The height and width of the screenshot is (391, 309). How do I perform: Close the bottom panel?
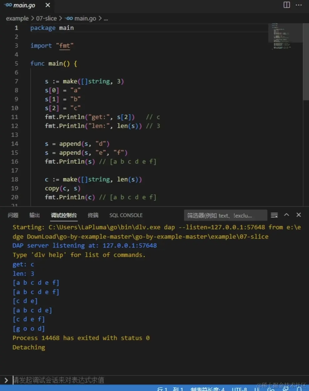(x=299, y=215)
